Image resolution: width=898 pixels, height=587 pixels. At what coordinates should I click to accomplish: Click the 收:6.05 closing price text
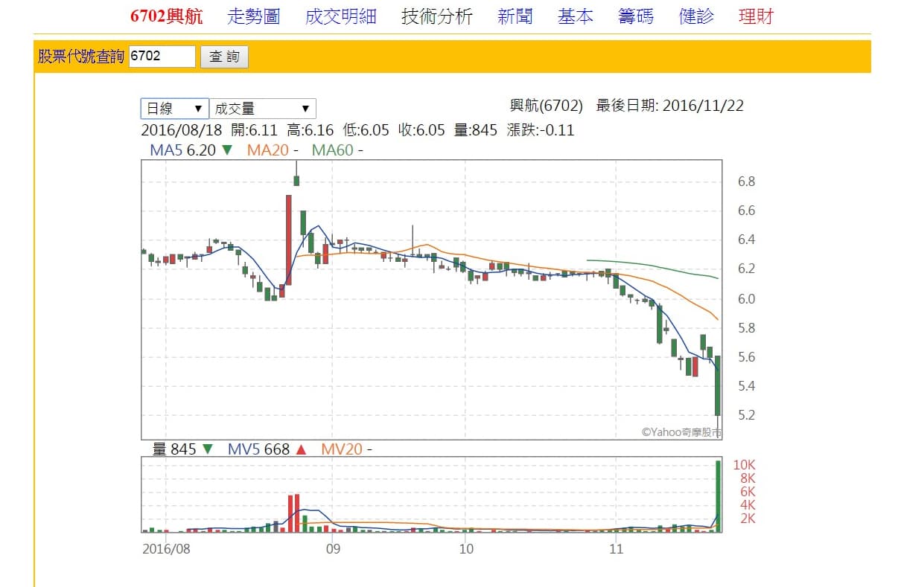[x=421, y=130]
